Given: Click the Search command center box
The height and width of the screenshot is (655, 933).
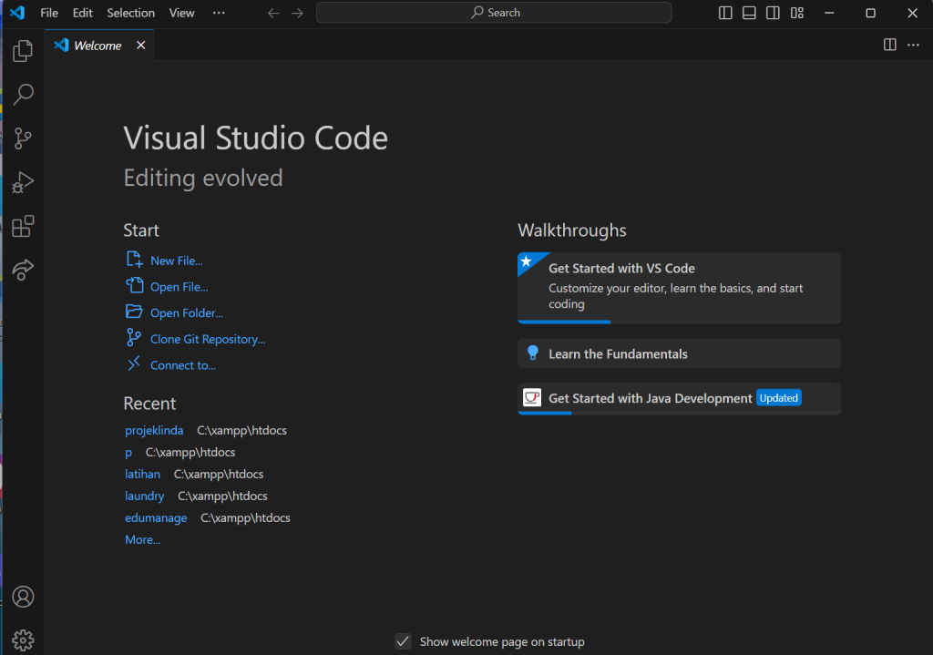Looking at the screenshot, I should (494, 13).
